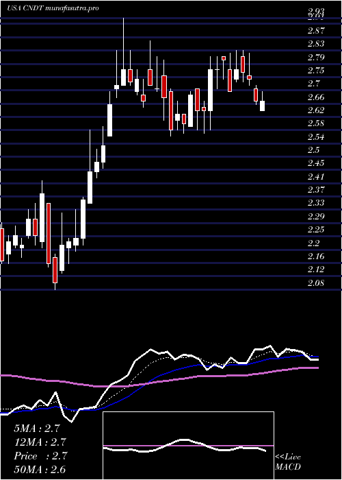Click the lowest red candle near 2.08

click(55, 270)
